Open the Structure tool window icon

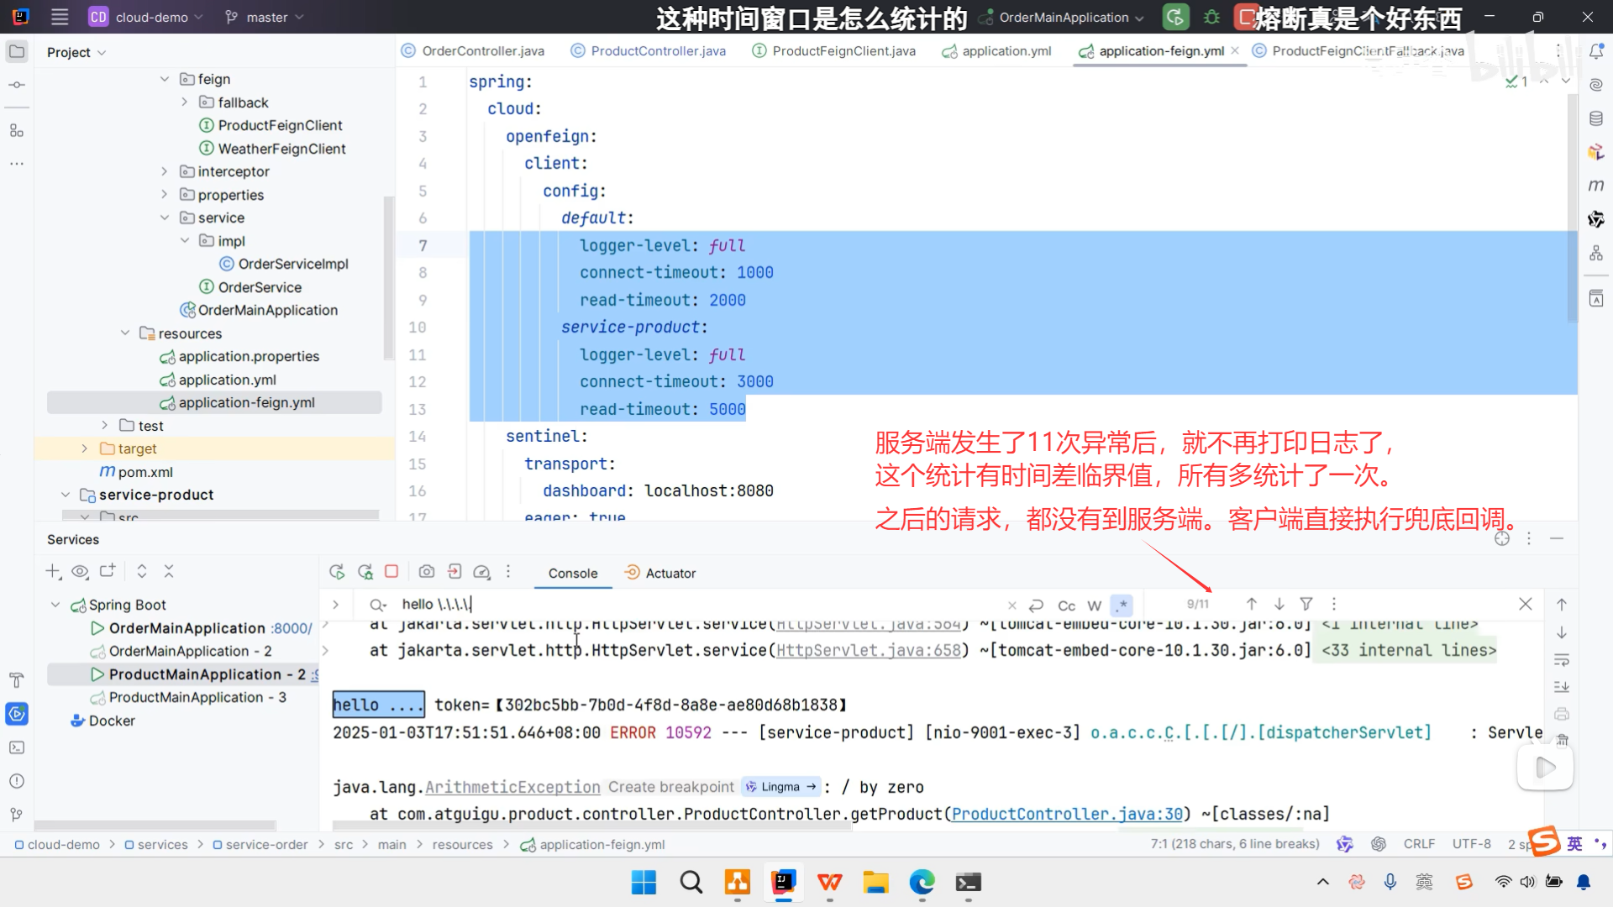(x=16, y=130)
